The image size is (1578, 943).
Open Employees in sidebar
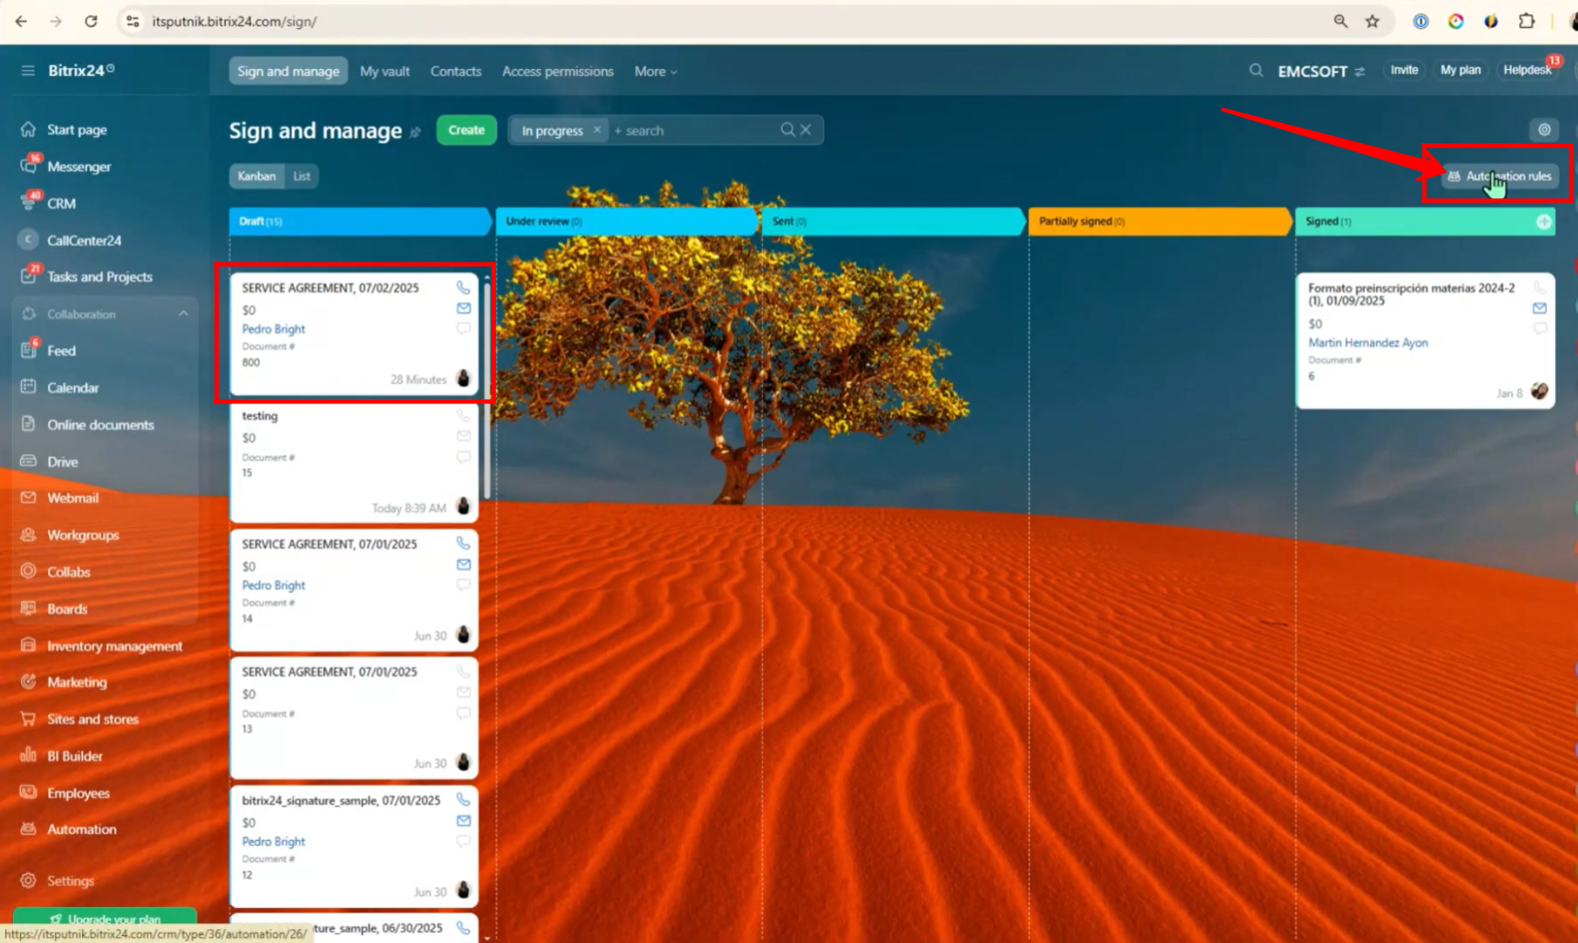pos(78,793)
